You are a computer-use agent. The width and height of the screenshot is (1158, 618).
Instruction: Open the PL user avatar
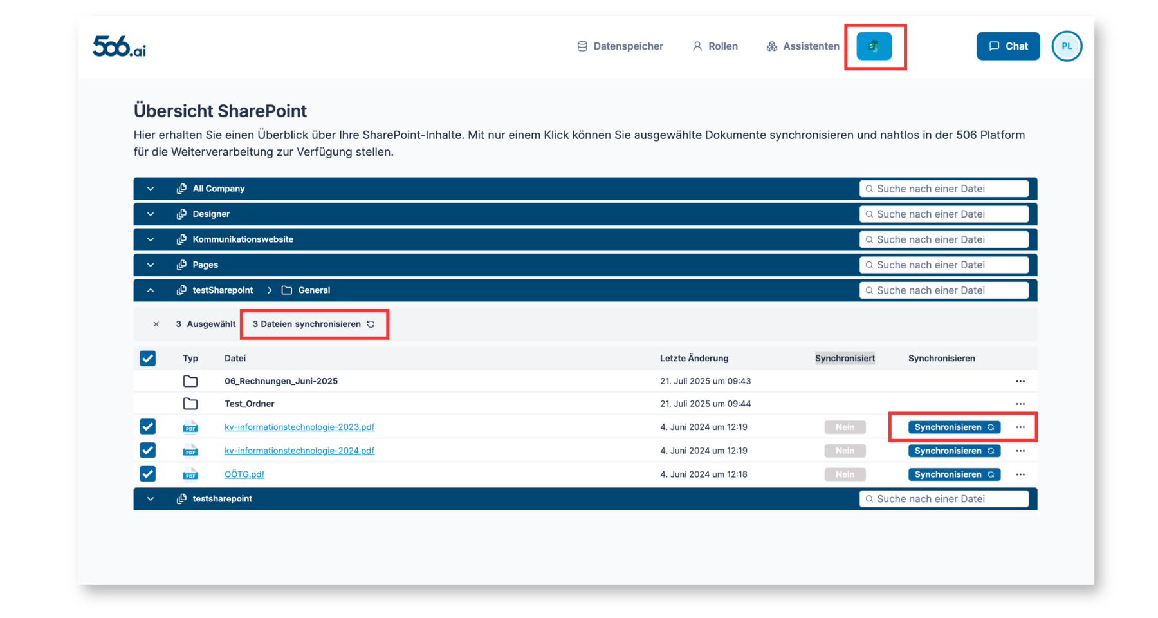1067,46
